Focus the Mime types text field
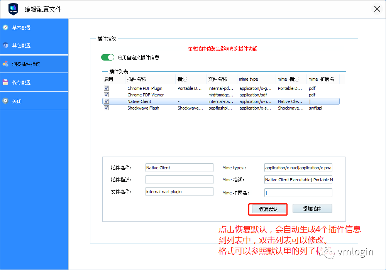 pos(298,168)
